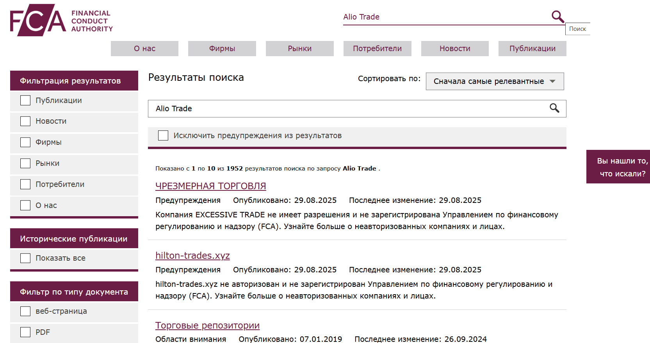Tick the PDF document type checkbox
650x343 pixels.
pos(25,332)
